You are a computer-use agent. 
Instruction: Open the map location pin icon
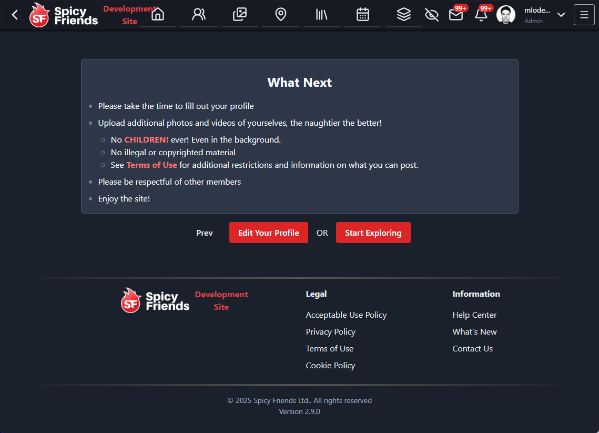tap(281, 15)
